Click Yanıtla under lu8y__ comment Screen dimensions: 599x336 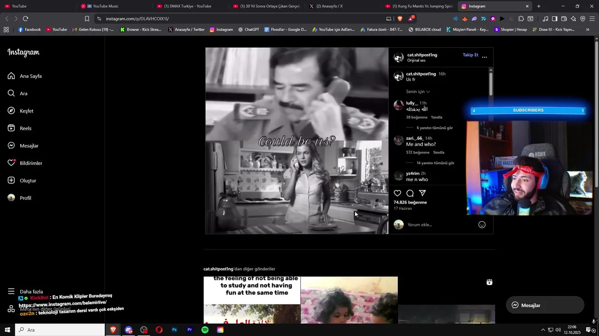tap(437, 117)
